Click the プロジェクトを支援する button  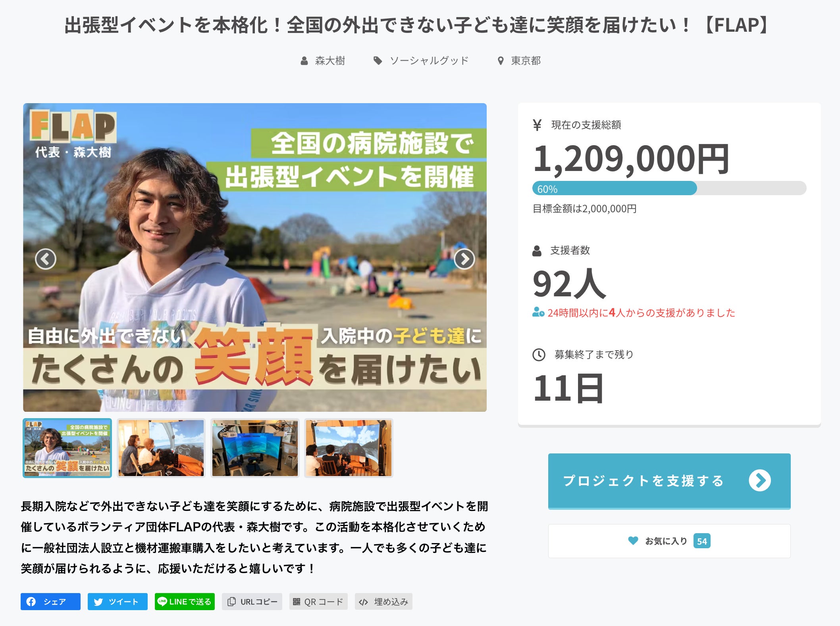tap(669, 481)
